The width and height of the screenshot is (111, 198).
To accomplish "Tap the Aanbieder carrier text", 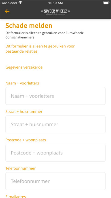I will (x=10, y=3).
